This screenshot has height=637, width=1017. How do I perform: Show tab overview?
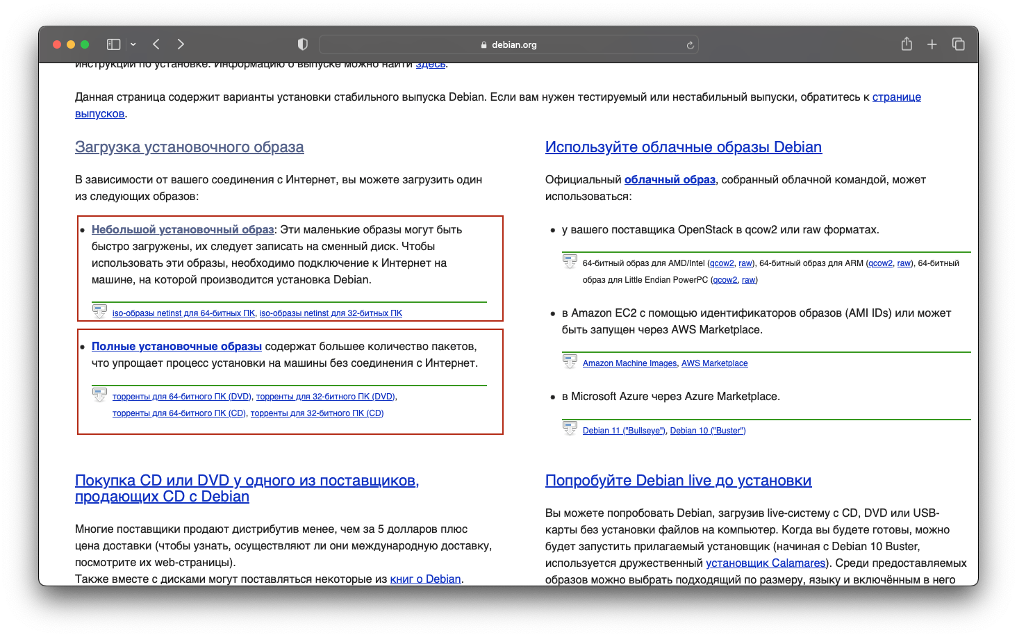pos(959,44)
